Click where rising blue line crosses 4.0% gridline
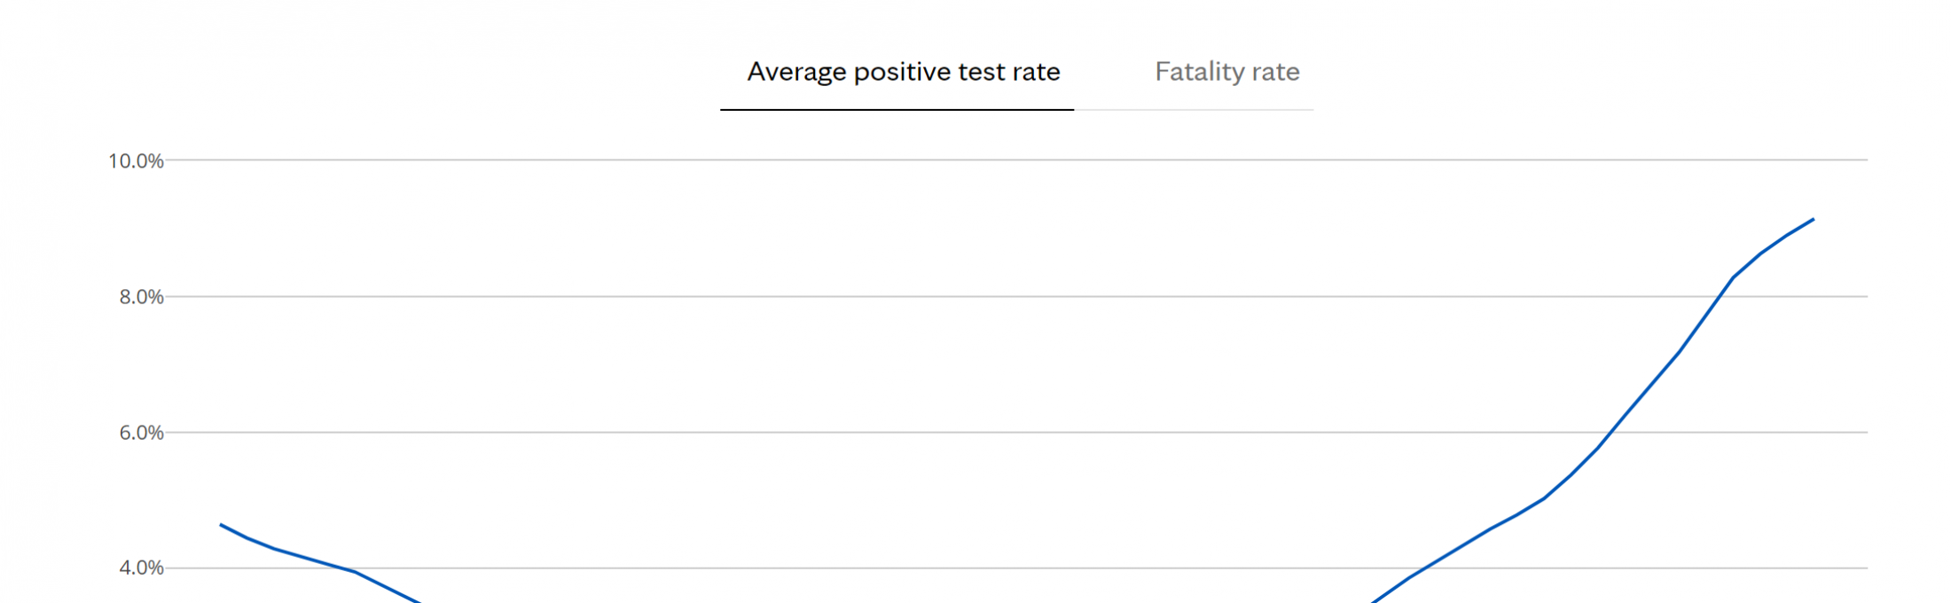 click(1425, 568)
